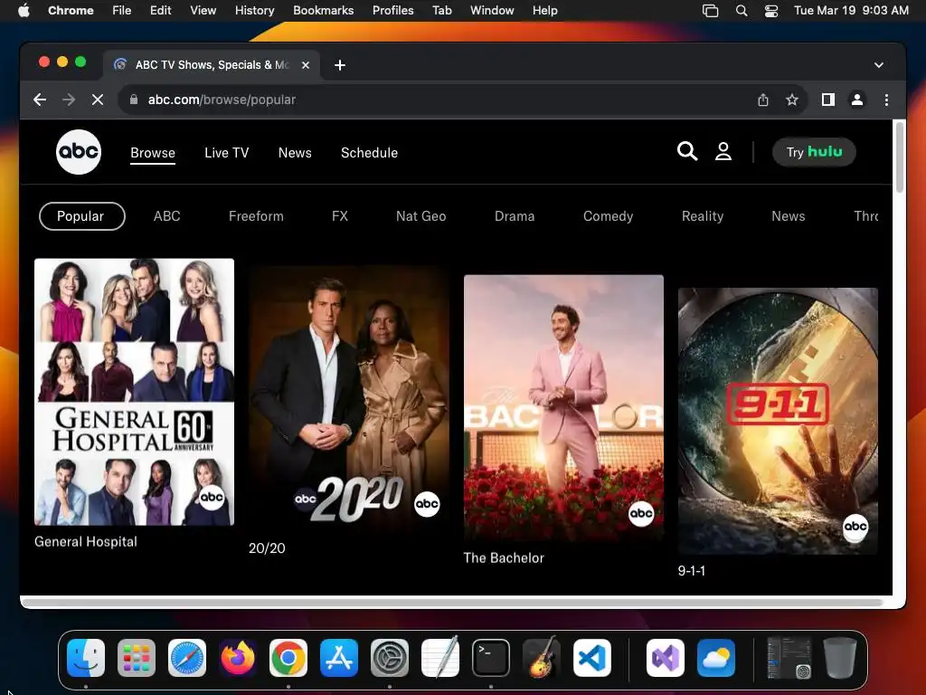Open System Settings from the Dock
Viewport: 926px width, 695px height.
coord(390,658)
